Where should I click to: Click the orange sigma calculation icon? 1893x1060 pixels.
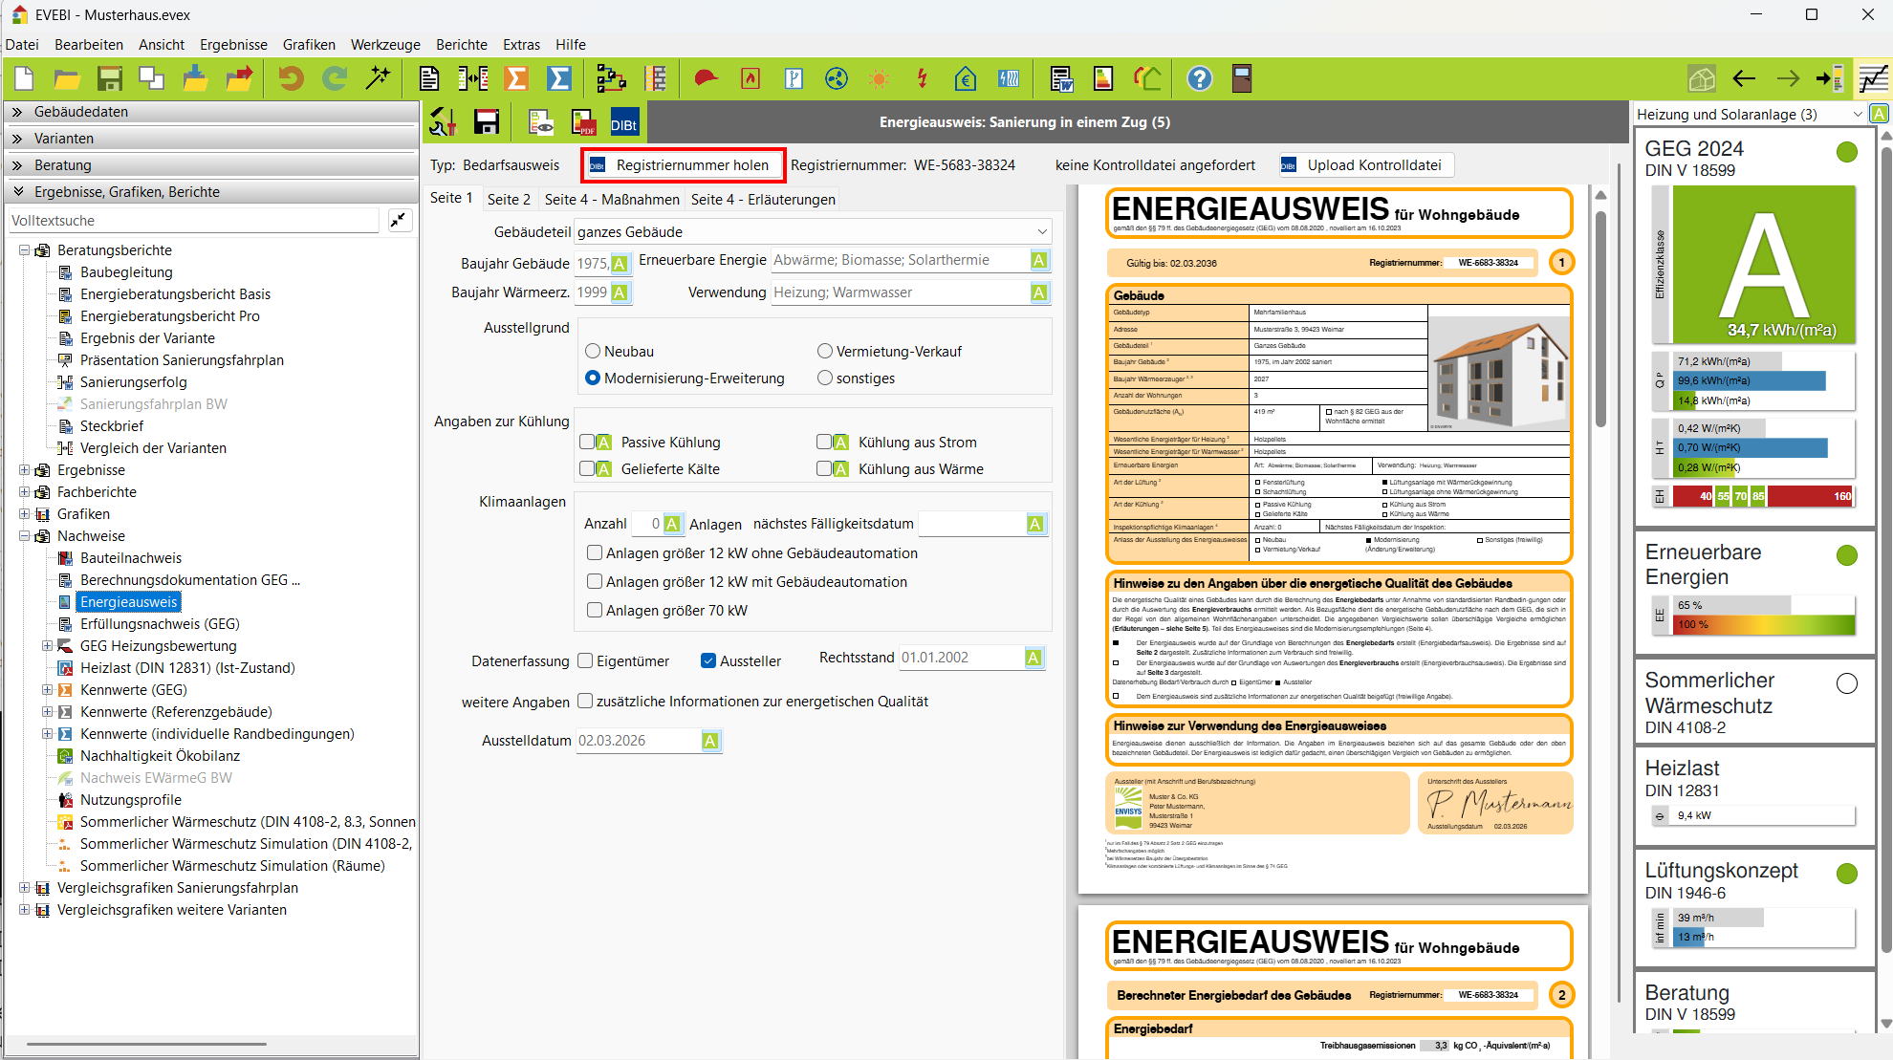pyautogui.click(x=516, y=78)
